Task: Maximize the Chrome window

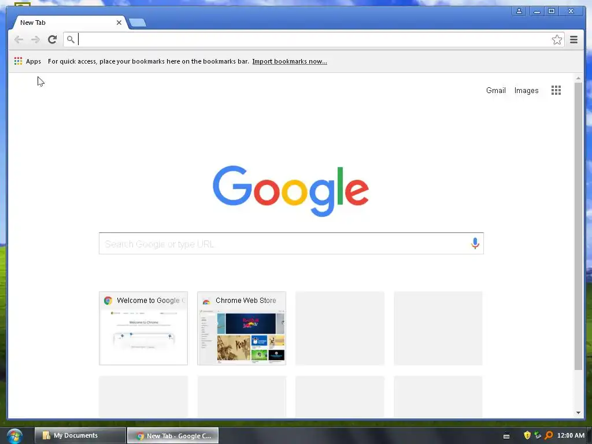Action: 551,11
